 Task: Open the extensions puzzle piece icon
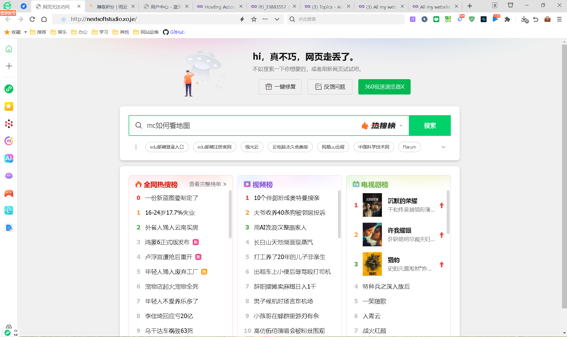click(507, 19)
